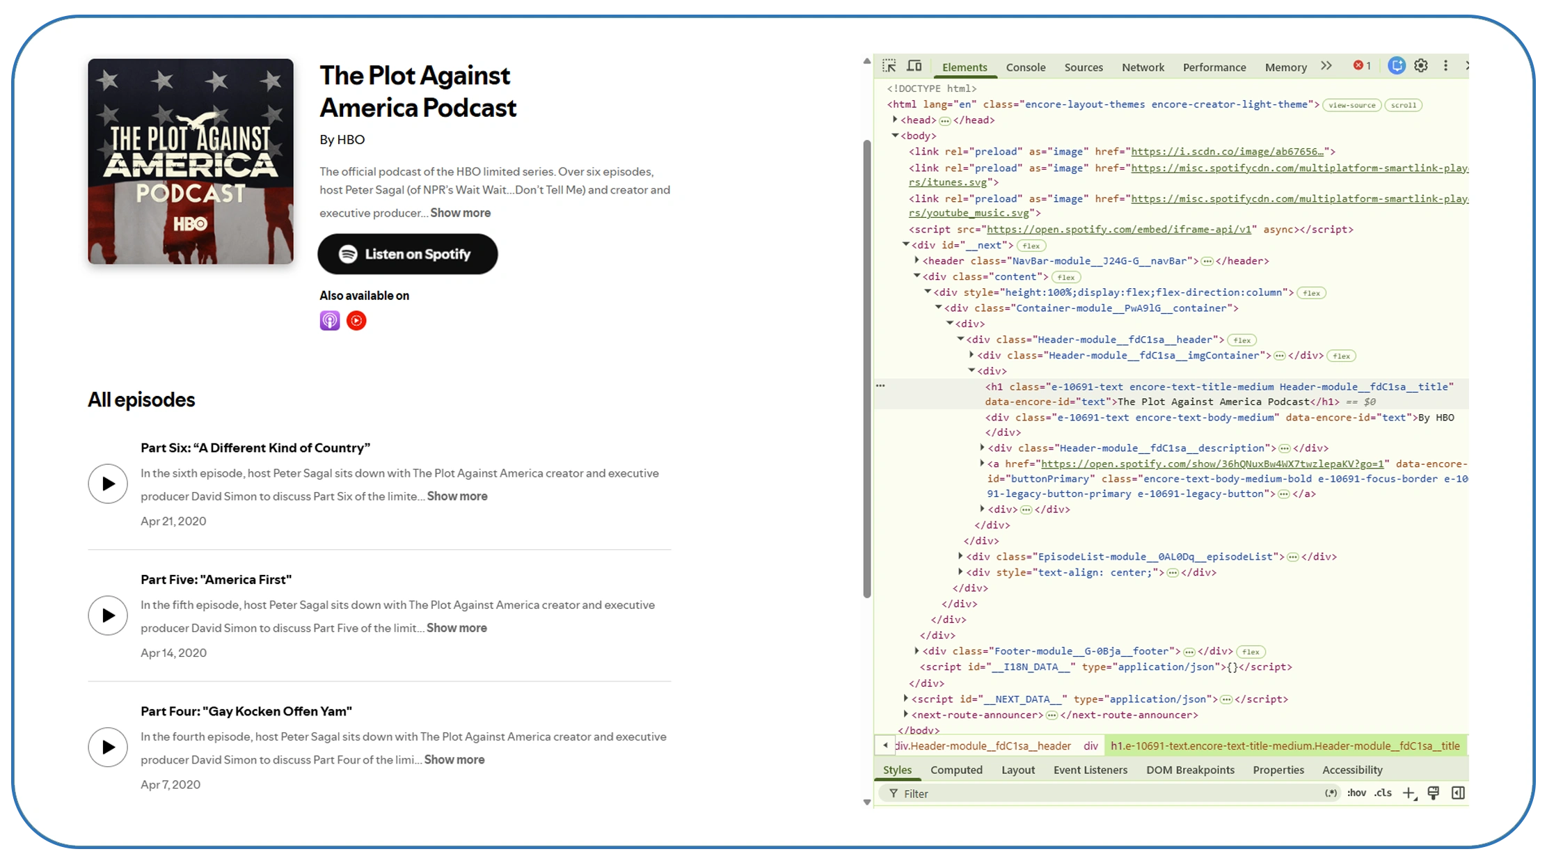Open the DevTools three-dot menu
The height and width of the screenshot is (863, 1547).
click(x=1445, y=65)
